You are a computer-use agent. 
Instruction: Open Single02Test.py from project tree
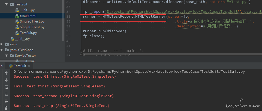click(32, 27)
